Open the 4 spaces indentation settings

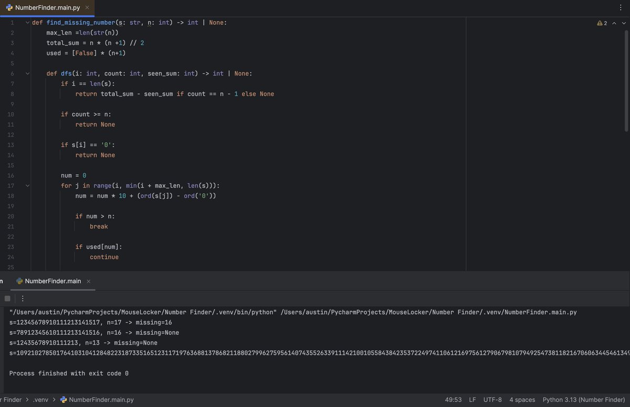tap(522, 400)
